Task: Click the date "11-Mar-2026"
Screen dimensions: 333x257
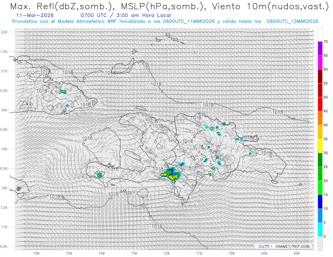Action: coord(35,15)
